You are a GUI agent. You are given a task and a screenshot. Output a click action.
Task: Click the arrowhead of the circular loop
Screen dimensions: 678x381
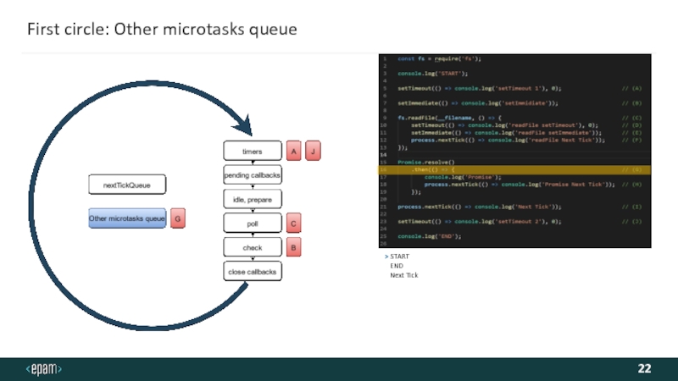(x=242, y=126)
